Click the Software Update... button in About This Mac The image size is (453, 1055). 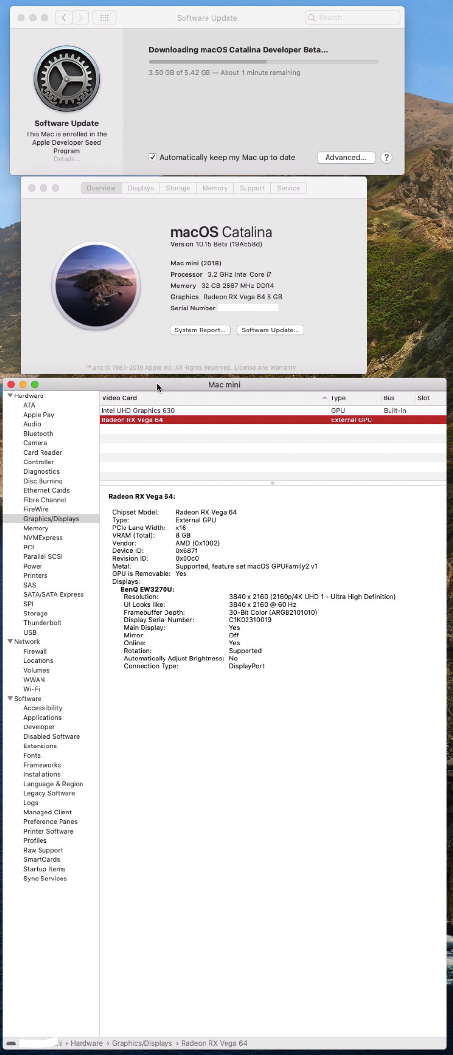click(270, 330)
